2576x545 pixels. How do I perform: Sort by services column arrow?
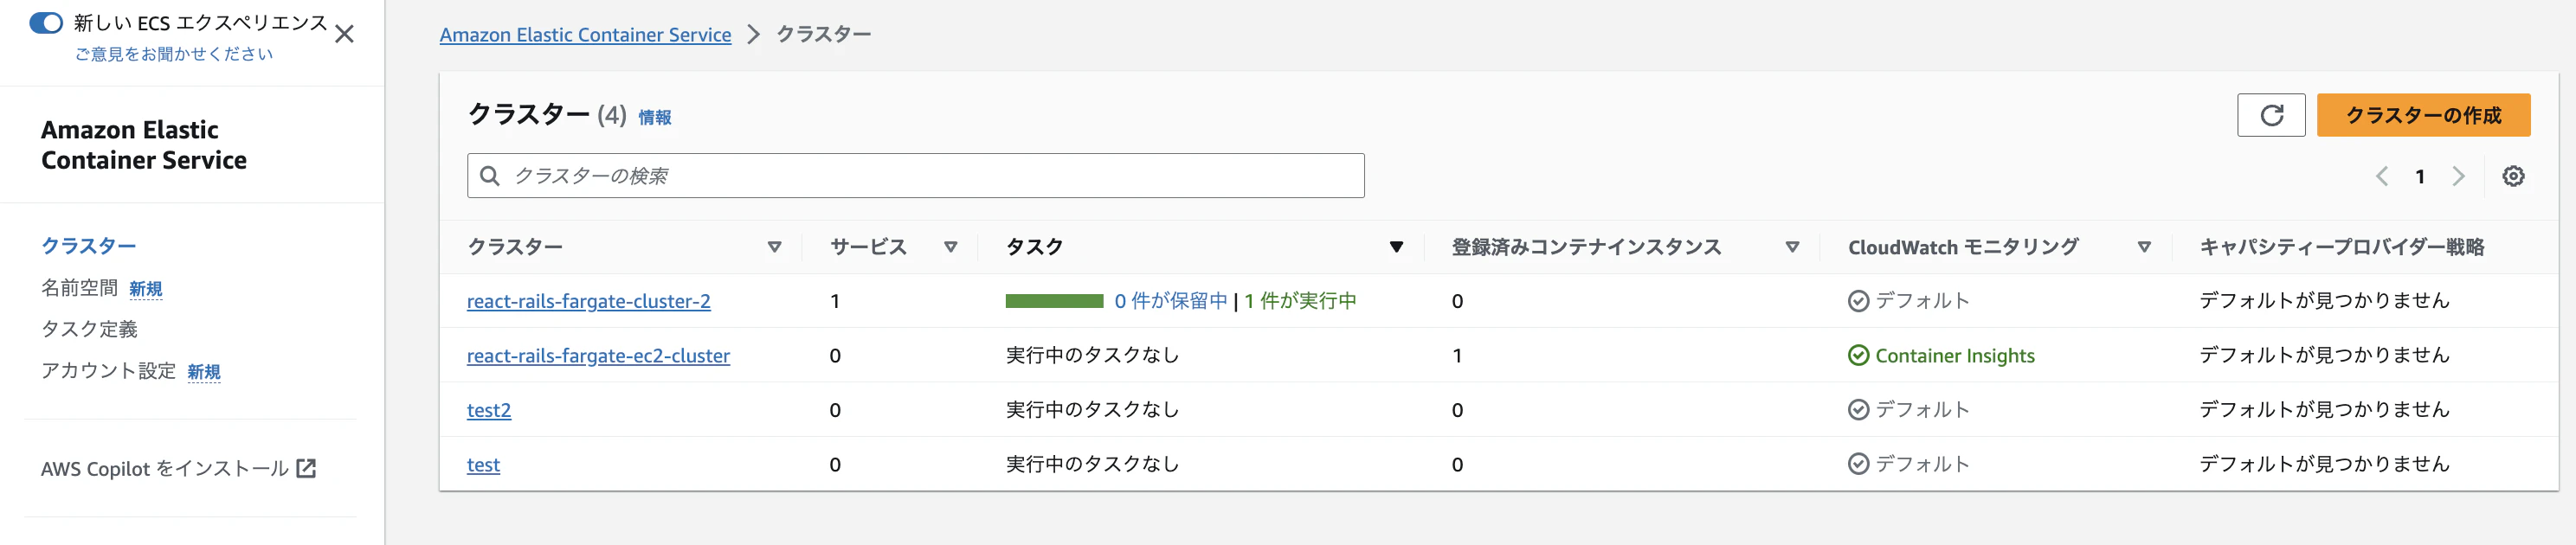pos(950,247)
